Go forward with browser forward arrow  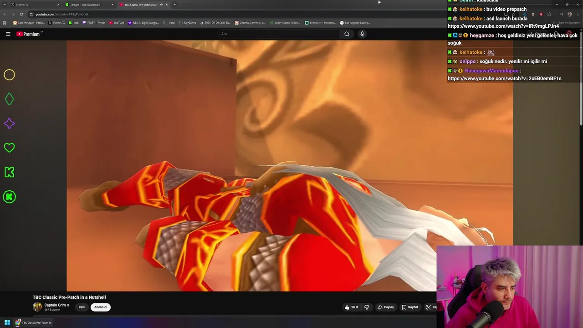tap(13, 14)
